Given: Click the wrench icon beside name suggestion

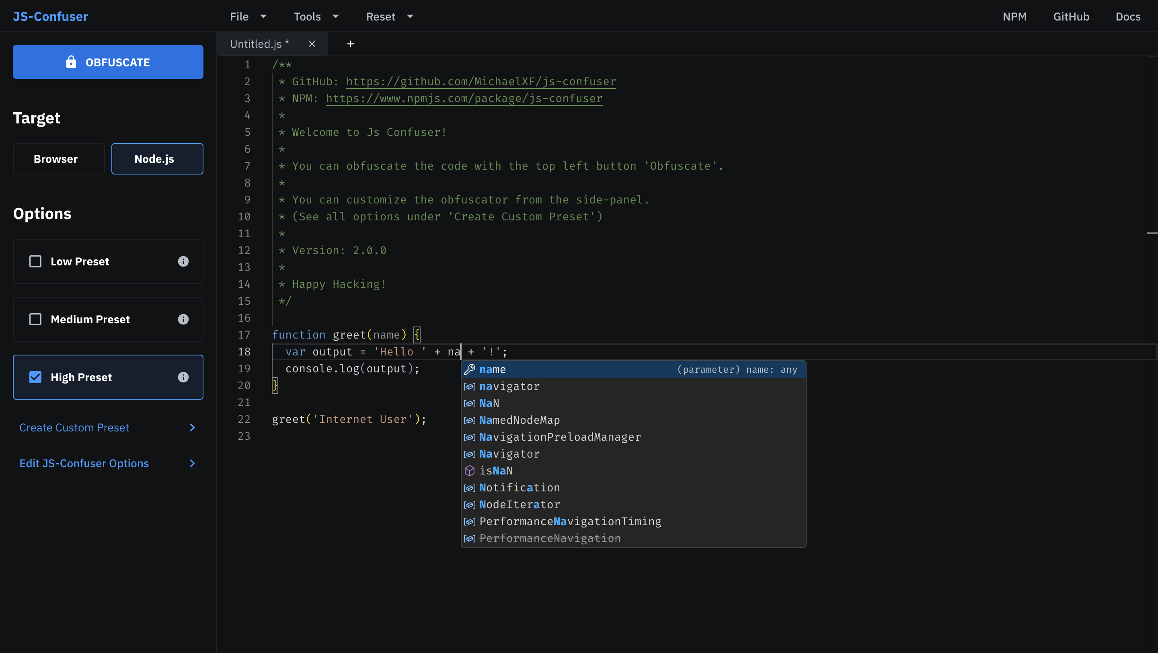Looking at the screenshot, I should pos(470,370).
